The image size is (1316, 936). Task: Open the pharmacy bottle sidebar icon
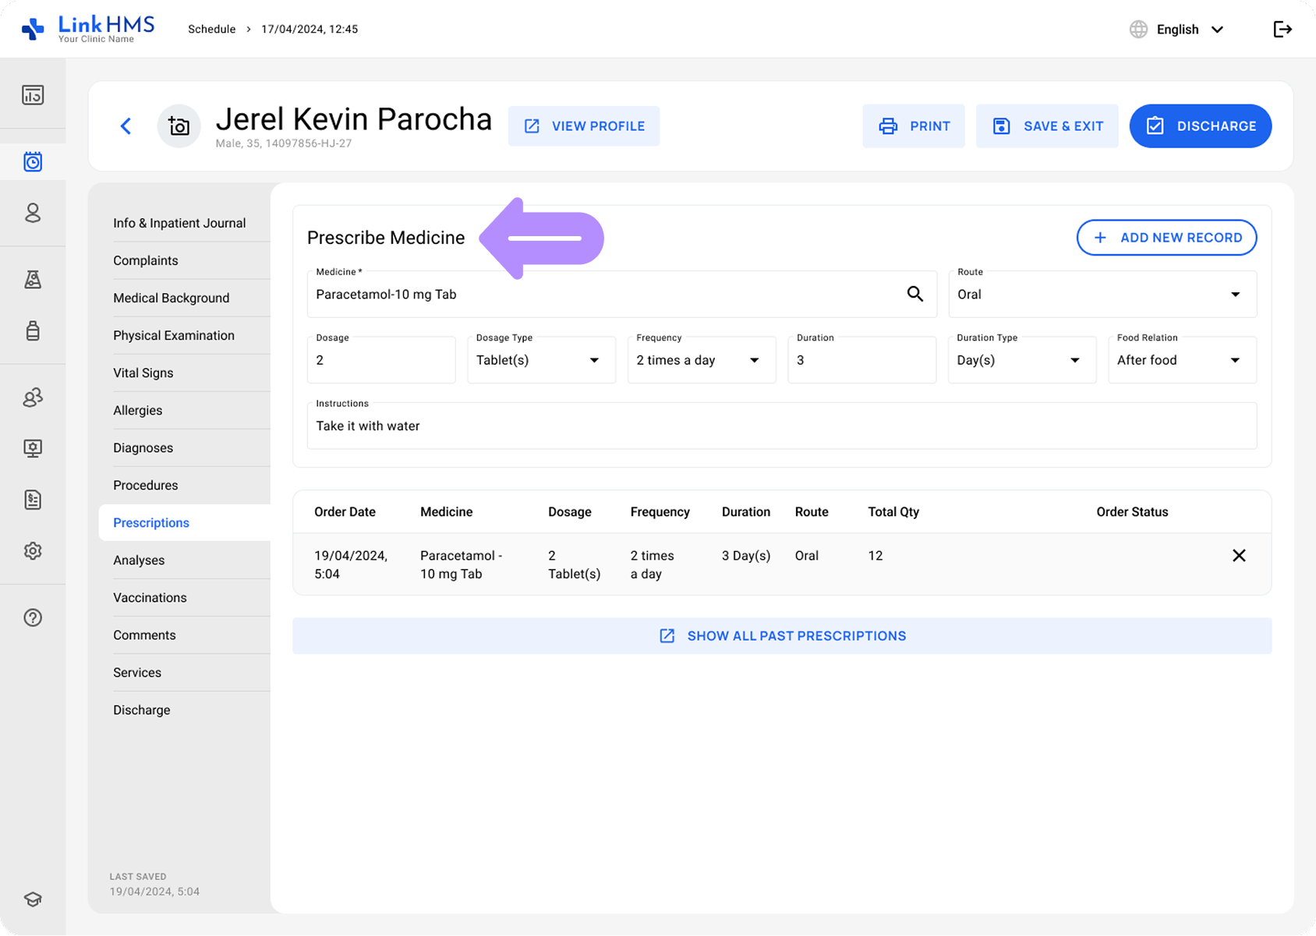point(33,330)
